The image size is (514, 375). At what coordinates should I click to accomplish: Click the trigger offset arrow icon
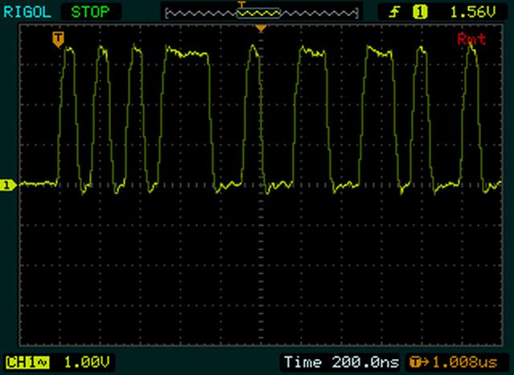pos(420,362)
